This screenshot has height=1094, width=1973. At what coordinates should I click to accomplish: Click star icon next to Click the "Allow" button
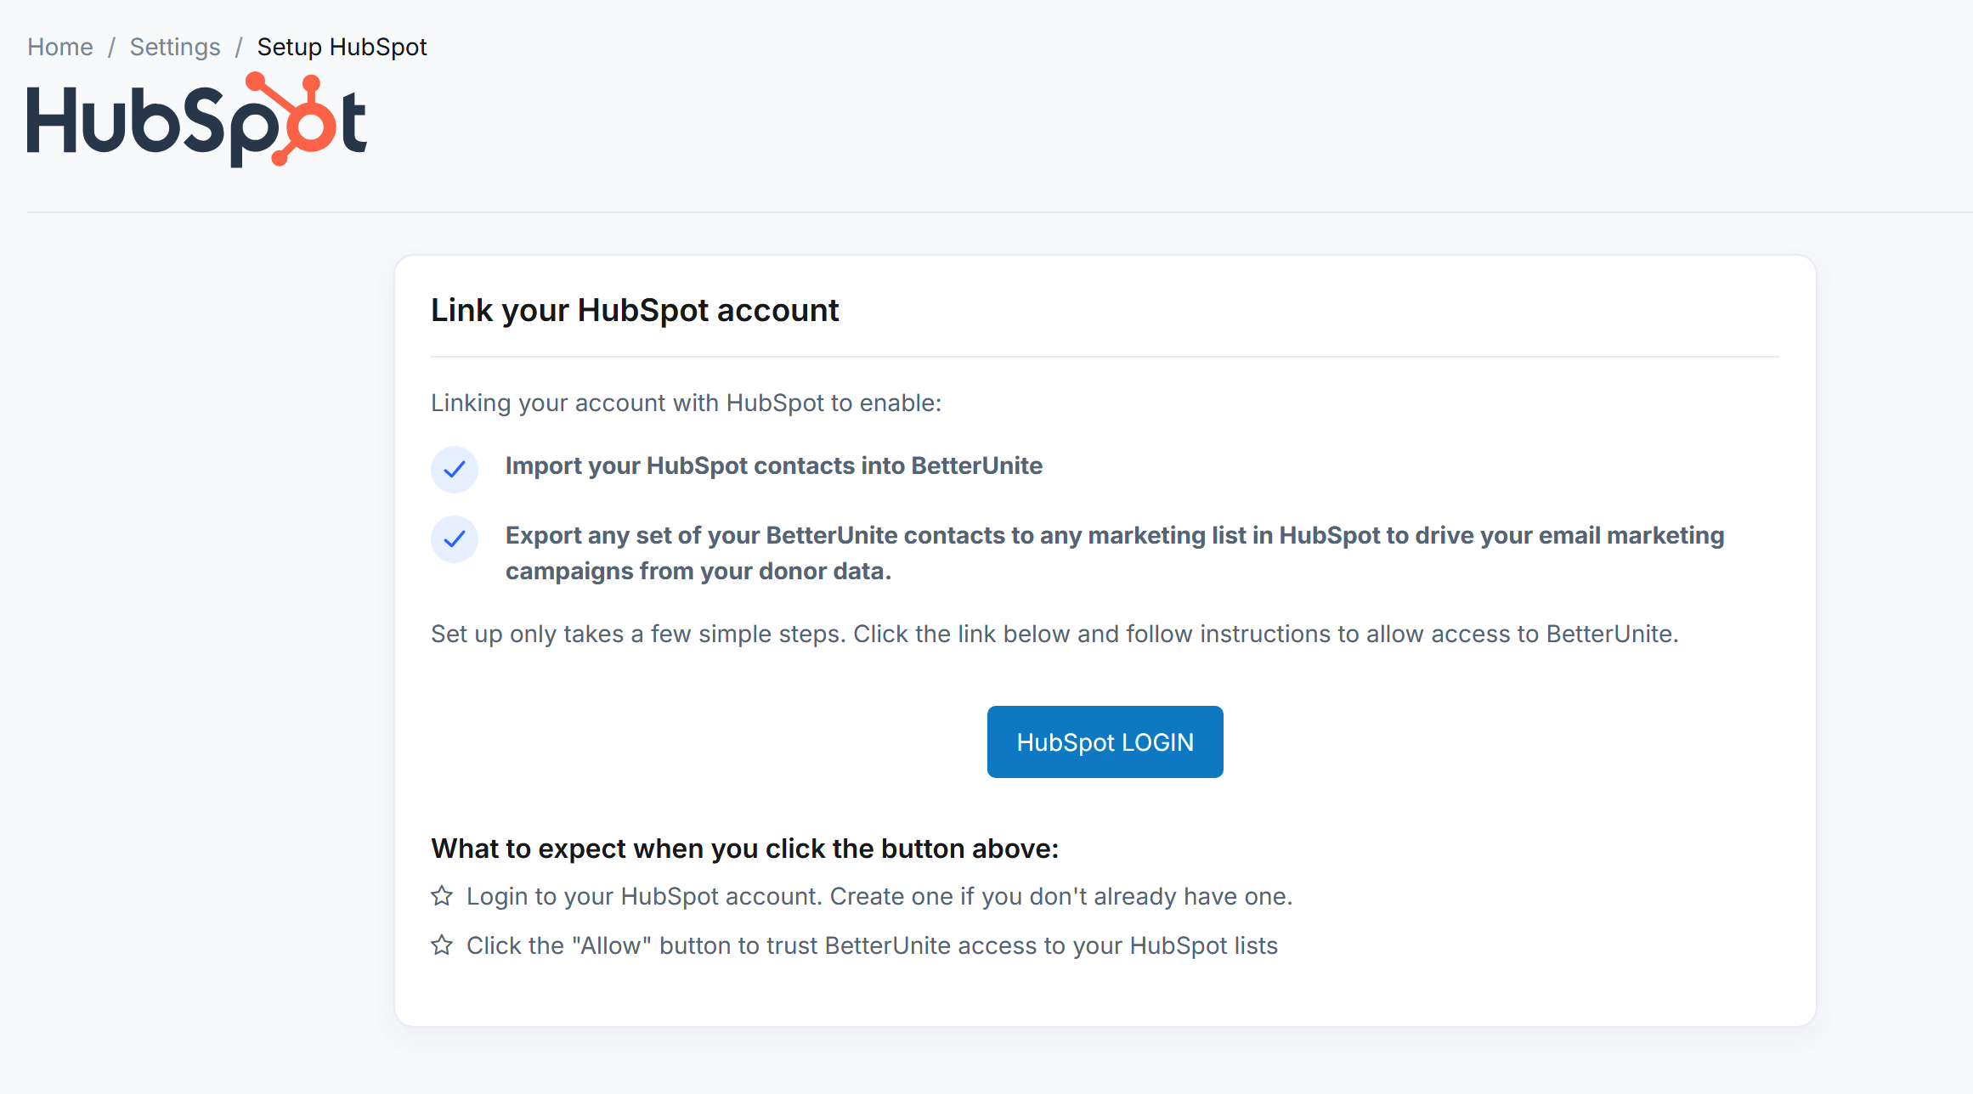pos(442,945)
